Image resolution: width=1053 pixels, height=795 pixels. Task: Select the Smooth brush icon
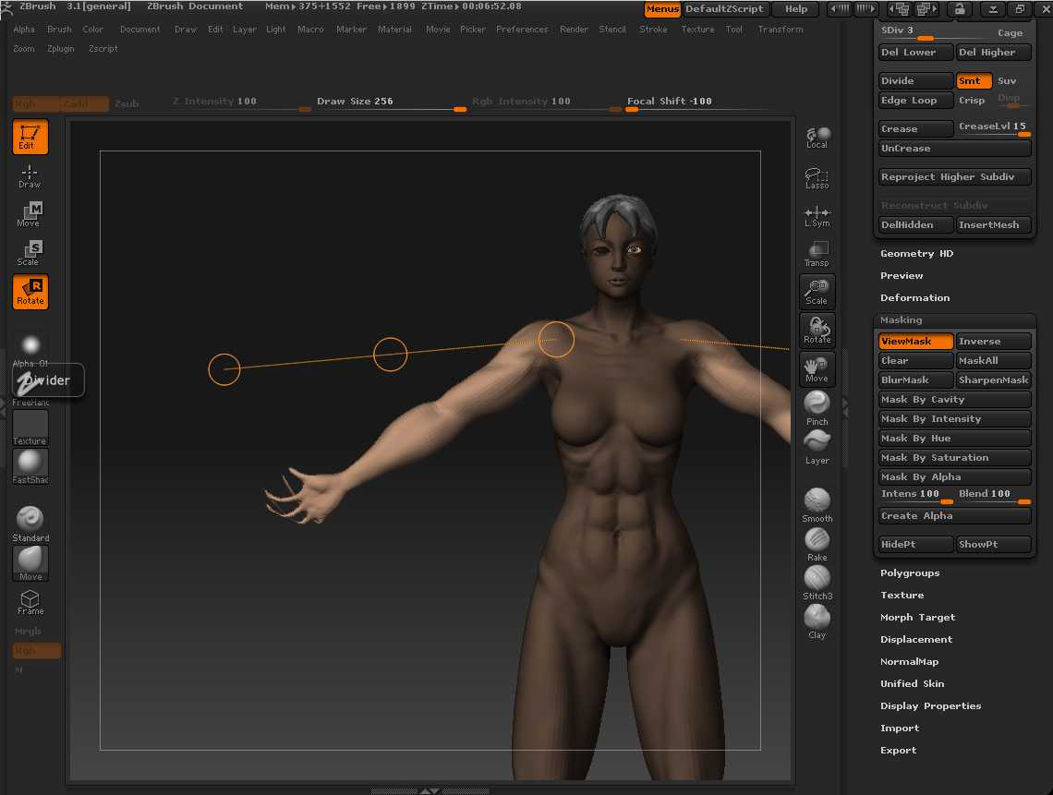coord(817,501)
